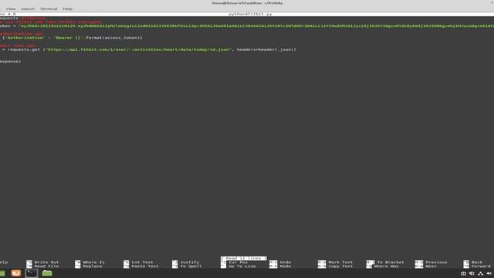Screen dimensions: 494x278
Task: Click the "Where Is" shortcut label
Action: click(x=93, y=263)
